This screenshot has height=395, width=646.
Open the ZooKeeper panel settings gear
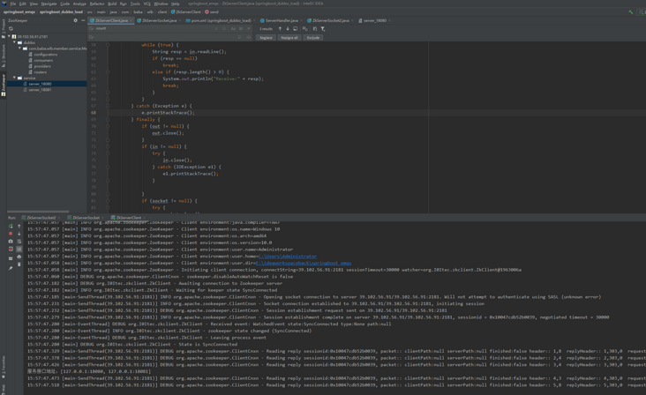coord(76,20)
